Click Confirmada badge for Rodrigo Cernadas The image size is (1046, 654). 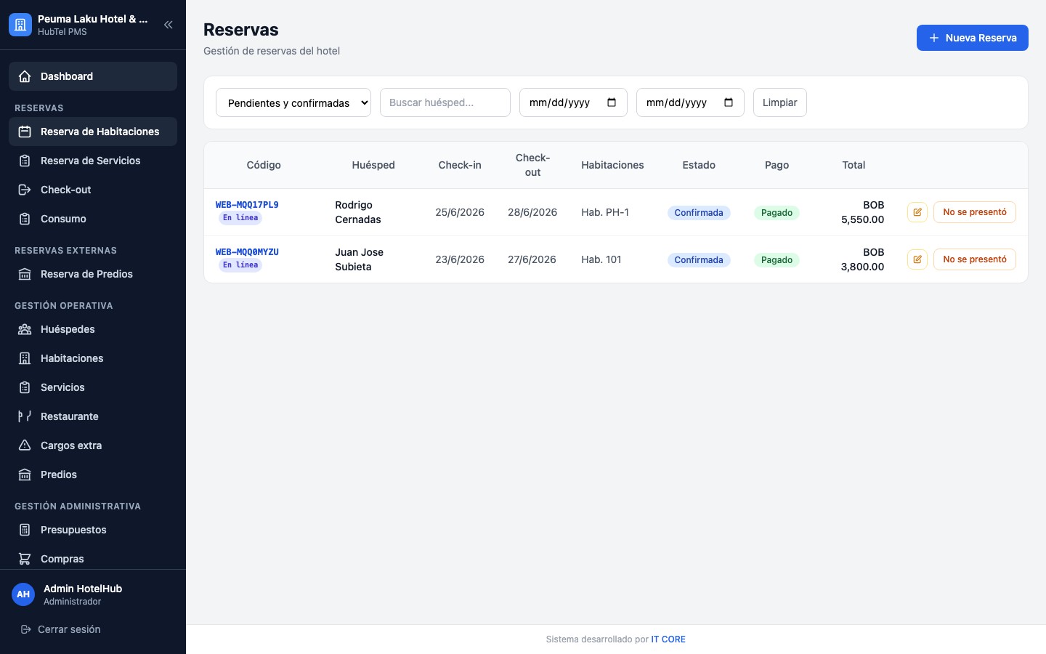point(699,213)
